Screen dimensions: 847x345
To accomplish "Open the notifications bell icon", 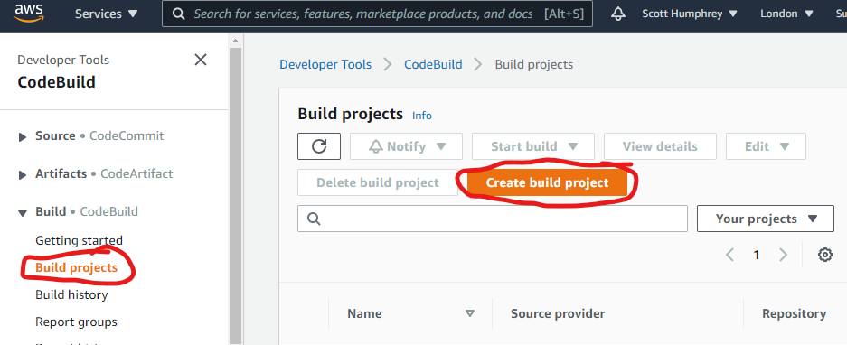I will click(618, 14).
